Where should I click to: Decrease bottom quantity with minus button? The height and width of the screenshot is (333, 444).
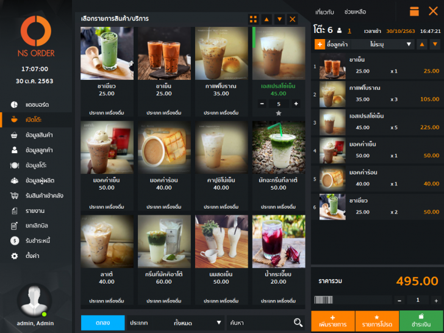399,301
